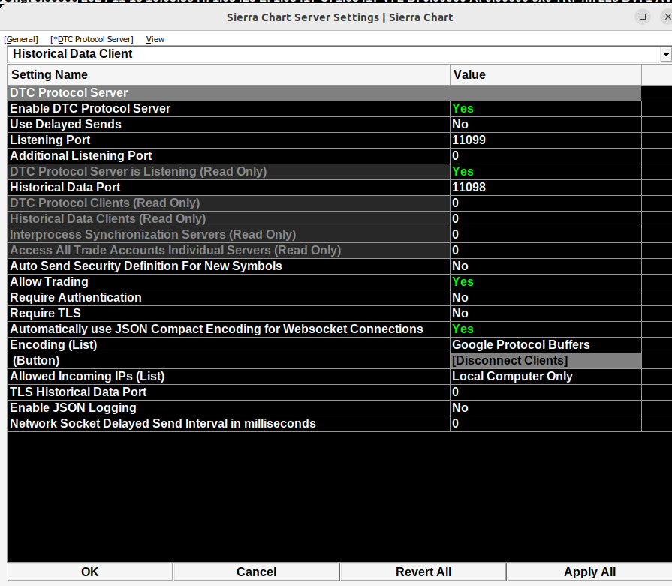Maximize the Server Settings window
The width and height of the screenshot is (672, 586).
click(643, 17)
